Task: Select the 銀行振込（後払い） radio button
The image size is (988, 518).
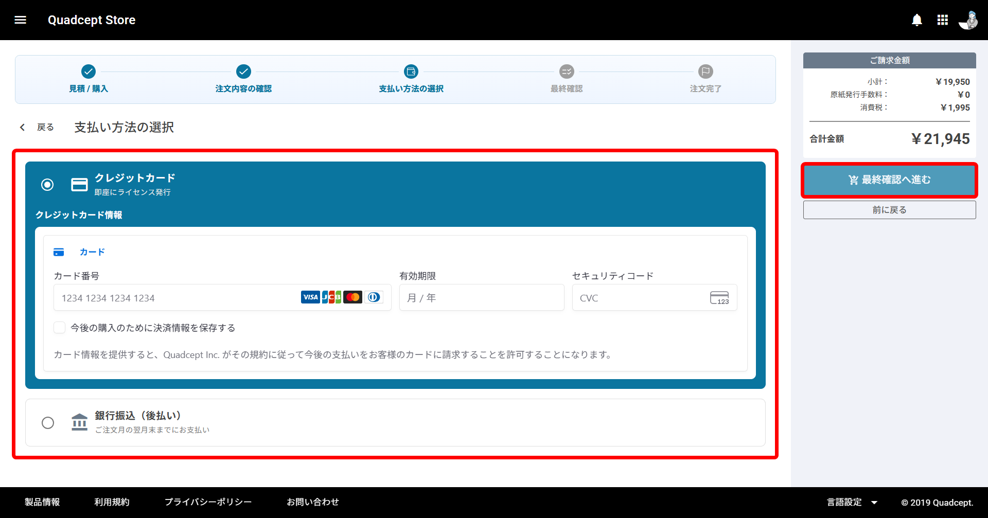Action: pos(48,423)
